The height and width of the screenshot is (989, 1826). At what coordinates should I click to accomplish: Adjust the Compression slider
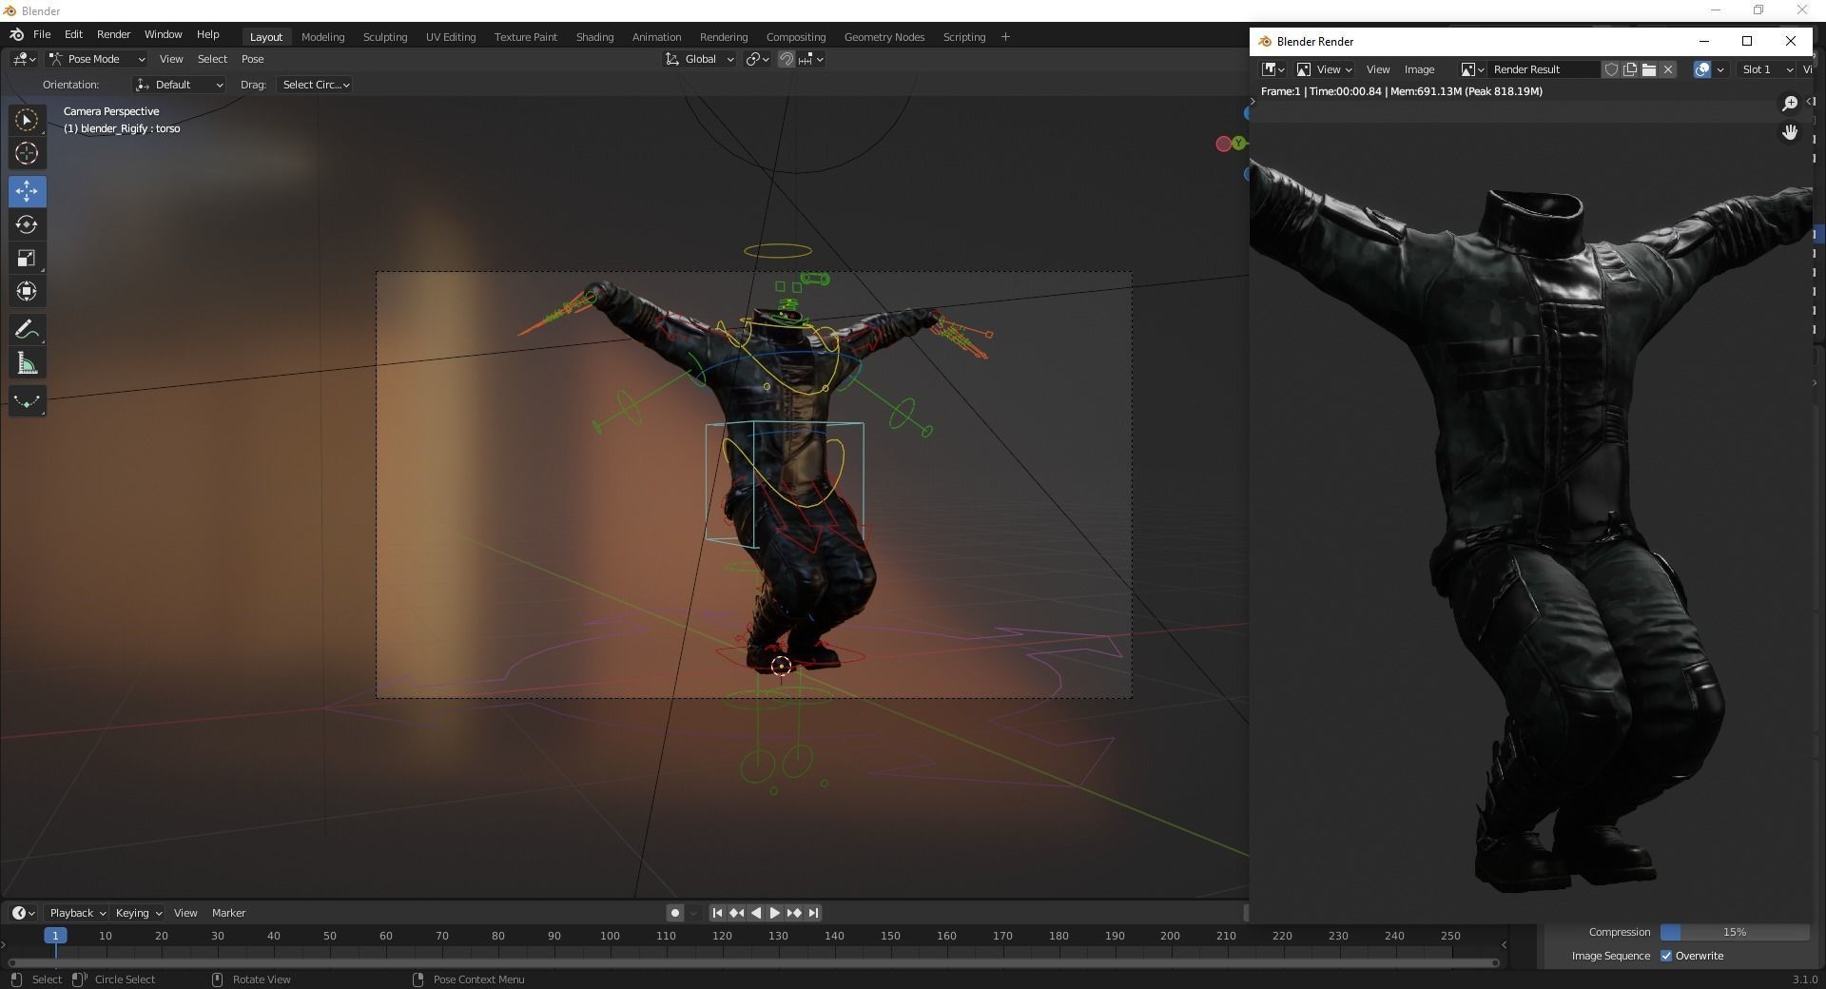tap(1734, 932)
